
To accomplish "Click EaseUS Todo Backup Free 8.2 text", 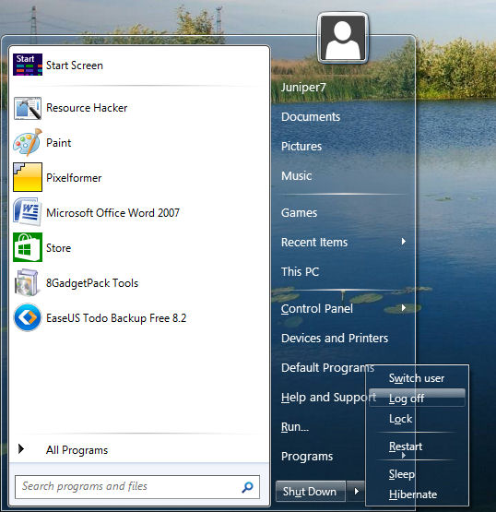I will [116, 318].
